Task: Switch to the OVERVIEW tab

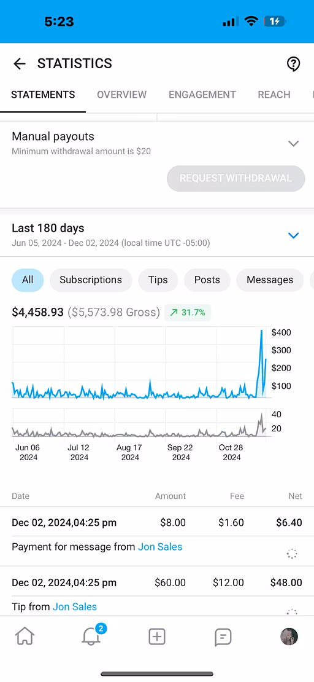Action: point(121,95)
